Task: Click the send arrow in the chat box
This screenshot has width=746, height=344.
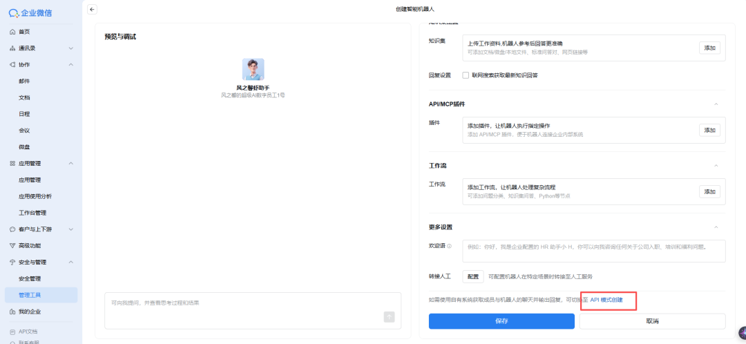Action: (x=389, y=317)
